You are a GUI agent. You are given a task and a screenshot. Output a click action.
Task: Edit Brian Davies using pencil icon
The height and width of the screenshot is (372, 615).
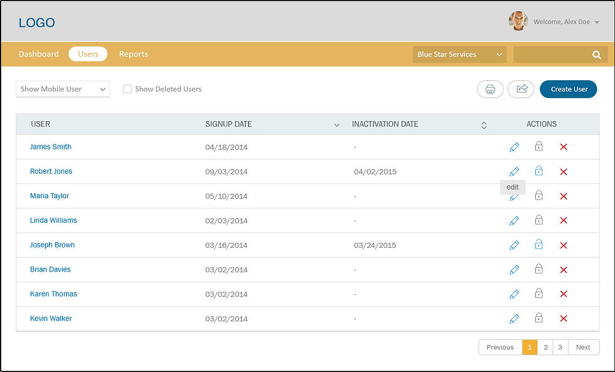514,270
